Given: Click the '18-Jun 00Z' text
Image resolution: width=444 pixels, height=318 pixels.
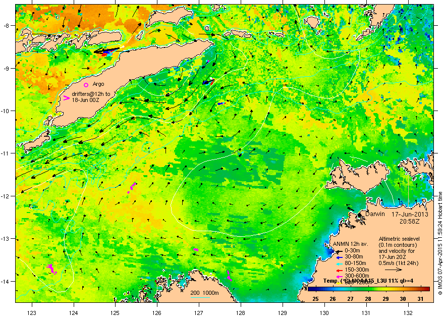Looking at the screenshot, I should coord(85,100).
